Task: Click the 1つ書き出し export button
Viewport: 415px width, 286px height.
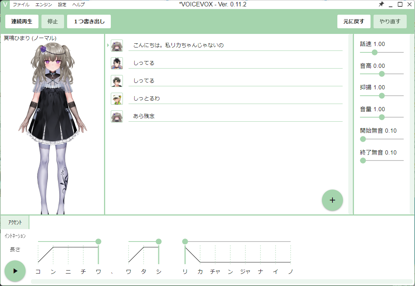Action: pos(89,21)
